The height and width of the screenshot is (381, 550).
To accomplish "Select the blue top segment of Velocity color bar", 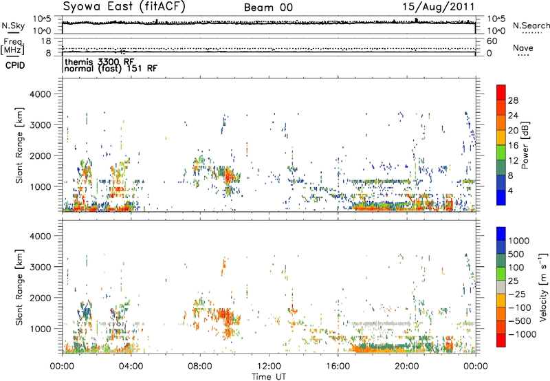I will 501,234.
